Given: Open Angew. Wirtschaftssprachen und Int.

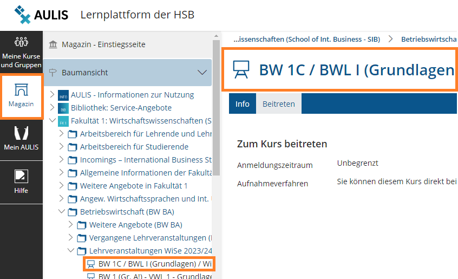Looking at the screenshot, I should (x=145, y=199).
